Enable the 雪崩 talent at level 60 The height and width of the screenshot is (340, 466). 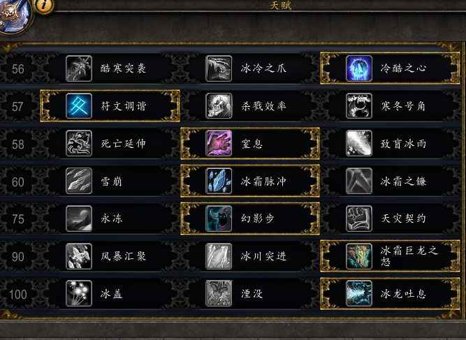point(110,181)
